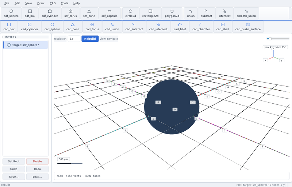
Task: Click the Undo button
Action: [x=14, y=169]
